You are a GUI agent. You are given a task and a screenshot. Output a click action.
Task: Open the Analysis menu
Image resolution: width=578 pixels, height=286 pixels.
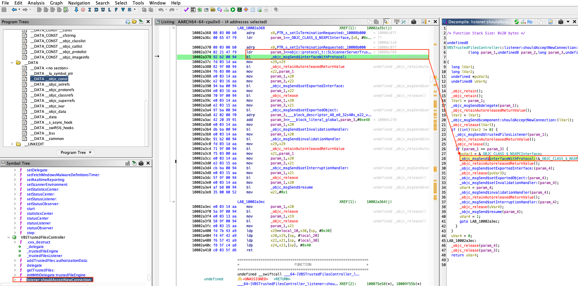(36, 3)
